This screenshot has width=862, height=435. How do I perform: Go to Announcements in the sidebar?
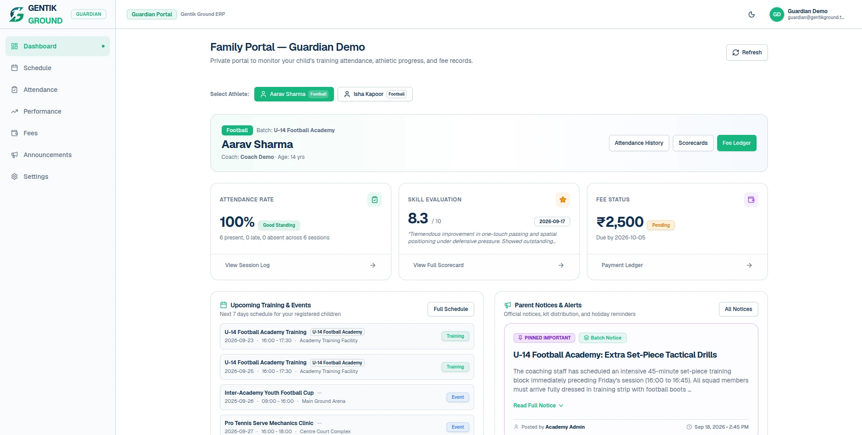57,155
